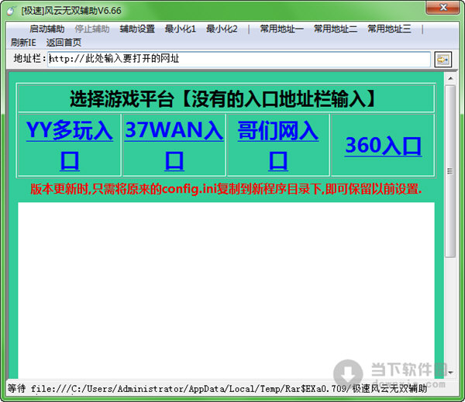This screenshot has width=465, height=402.
Task: Open 辅助设置 settings
Action: 137,29
